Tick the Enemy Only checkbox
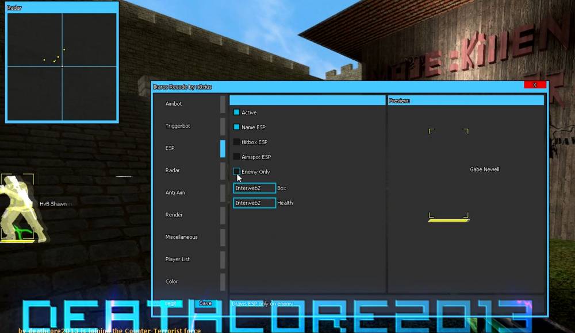 tap(236, 172)
